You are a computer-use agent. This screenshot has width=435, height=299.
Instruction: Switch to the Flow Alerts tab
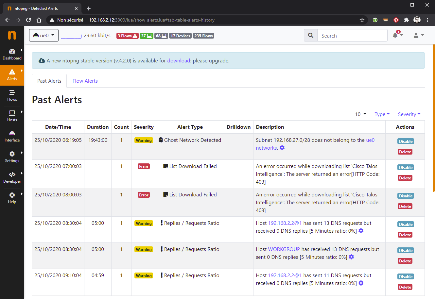click(85, 81)
